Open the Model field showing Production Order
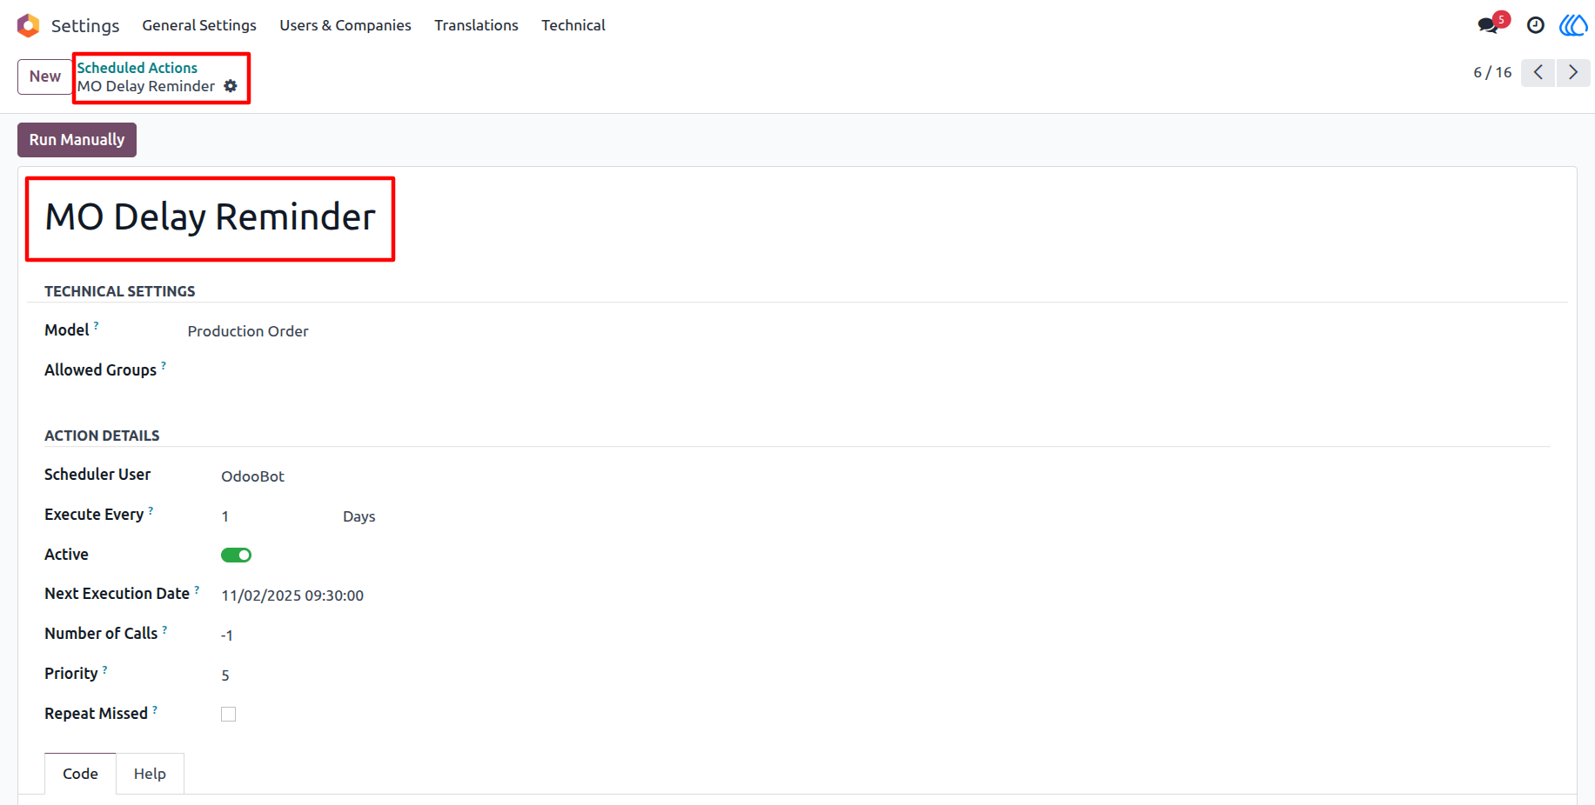This screenshot has height=805, width=1595. pos(248,331)
